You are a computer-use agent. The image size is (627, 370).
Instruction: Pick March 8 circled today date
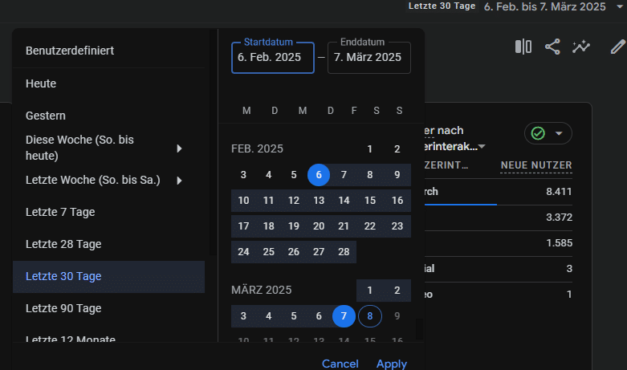(370, 316)
